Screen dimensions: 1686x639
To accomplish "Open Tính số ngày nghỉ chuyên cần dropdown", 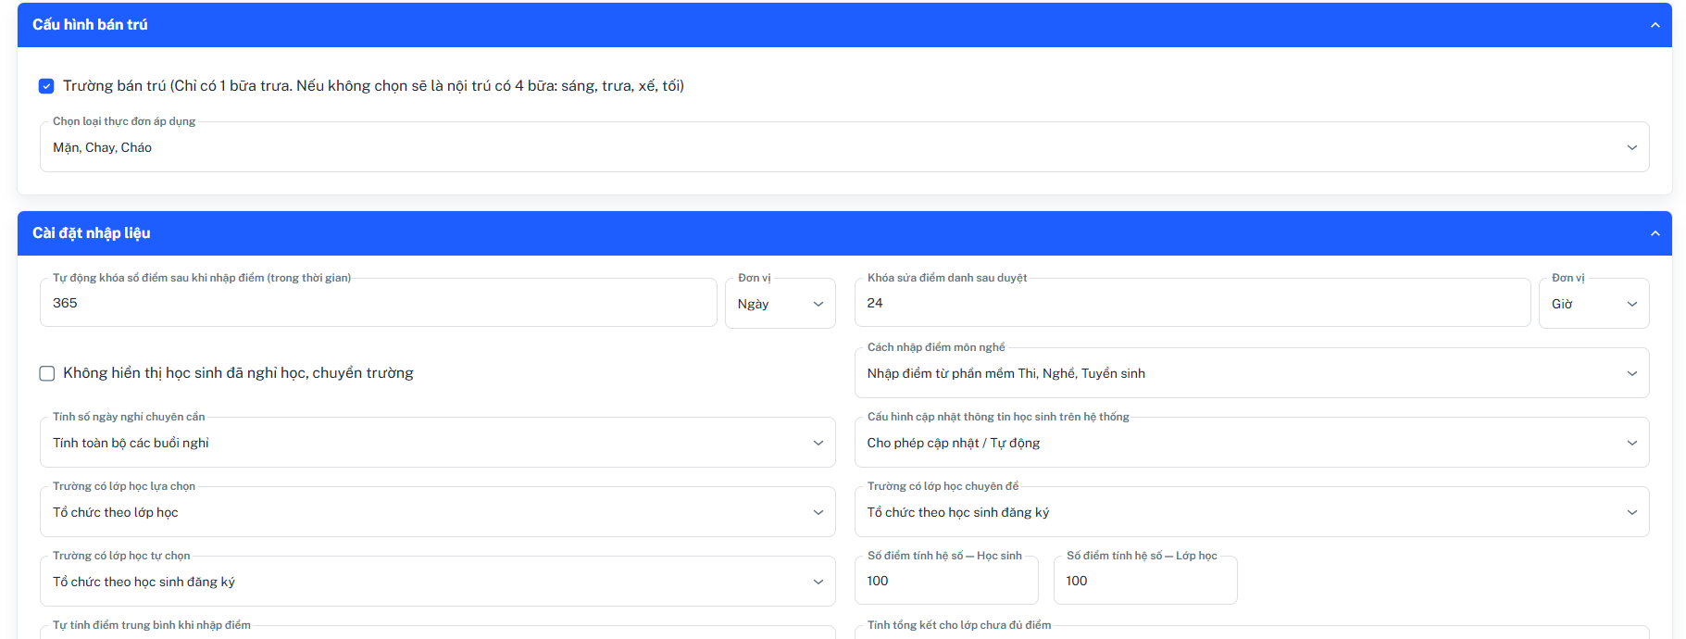I will [x=438, y=443].
